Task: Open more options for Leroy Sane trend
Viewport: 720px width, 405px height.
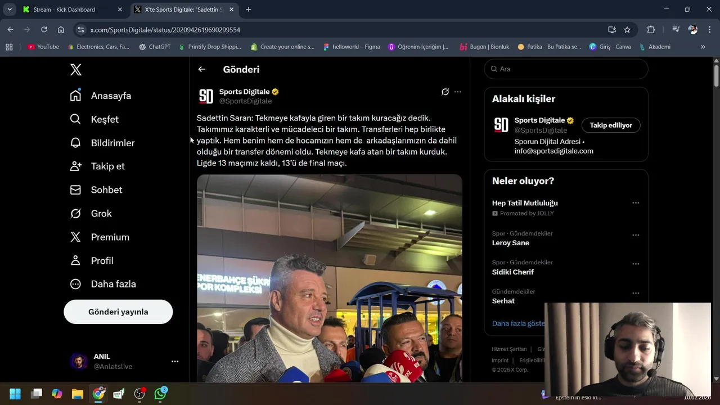Action: coord(636,235)
